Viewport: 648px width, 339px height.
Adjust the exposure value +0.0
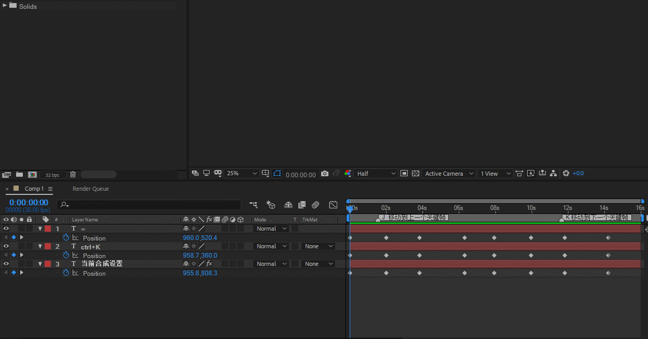[x=578, y=174]
